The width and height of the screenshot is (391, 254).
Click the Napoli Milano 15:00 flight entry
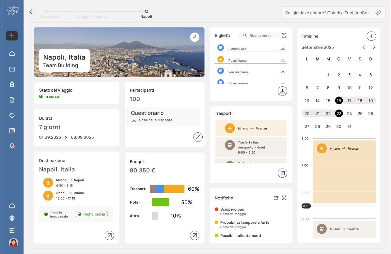tap(64, 196)
